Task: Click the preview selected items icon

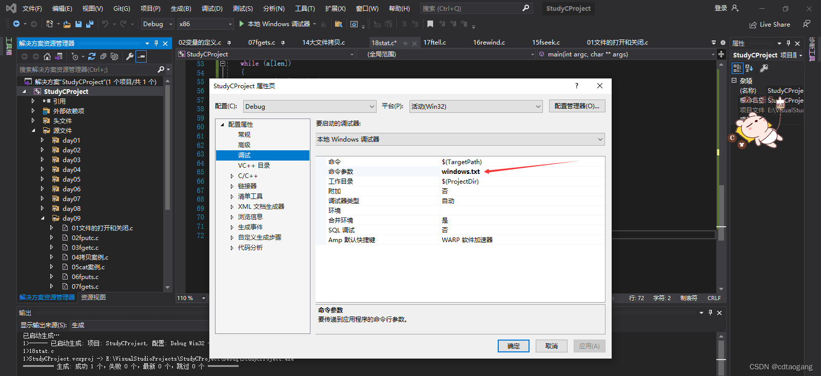Action: (142, 56)
